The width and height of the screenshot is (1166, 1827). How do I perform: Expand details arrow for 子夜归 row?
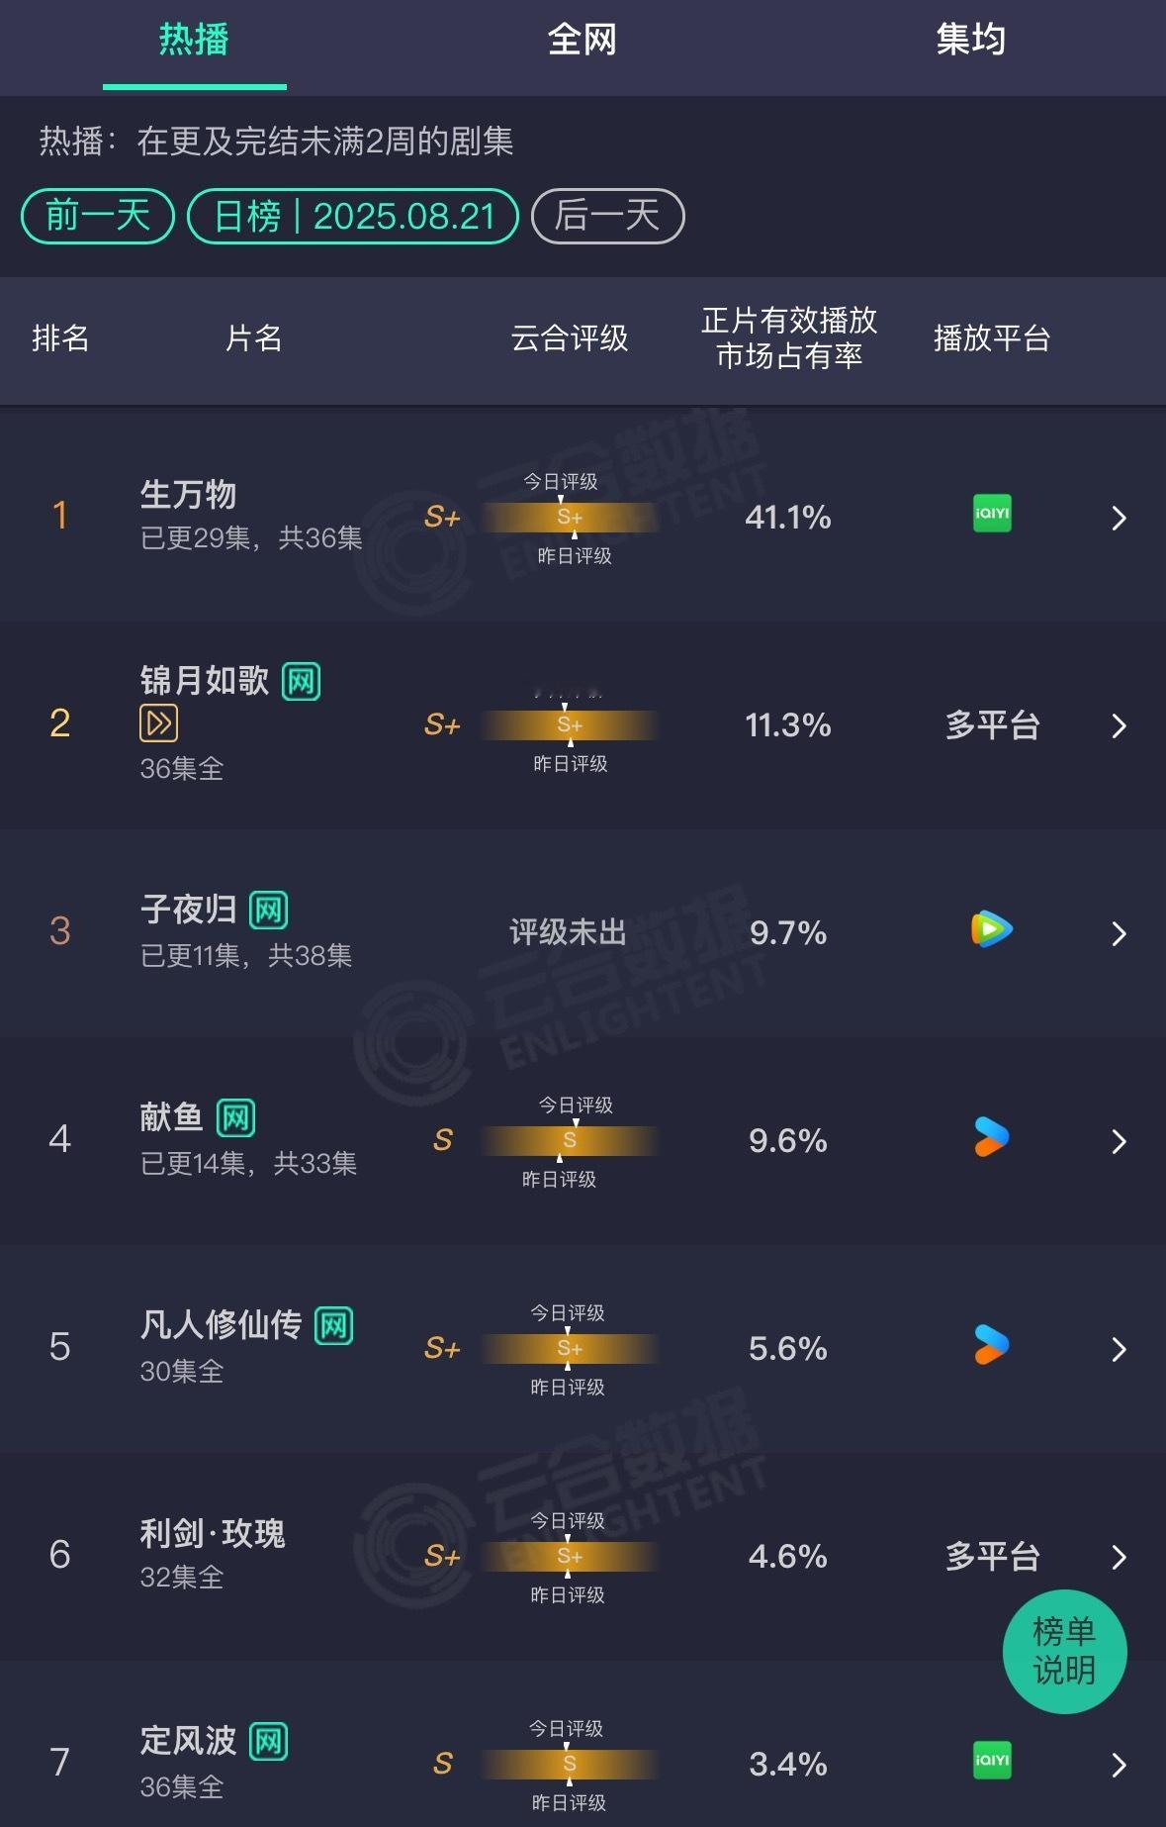point(1119,933)
